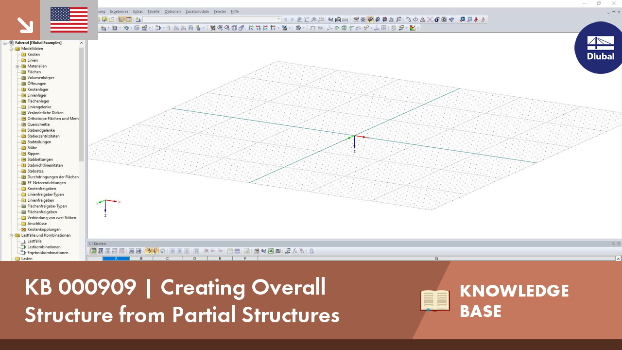Open the Zusatzmodule menu
The width and height of the screenshot is (622, 350).
click(197, 11)
